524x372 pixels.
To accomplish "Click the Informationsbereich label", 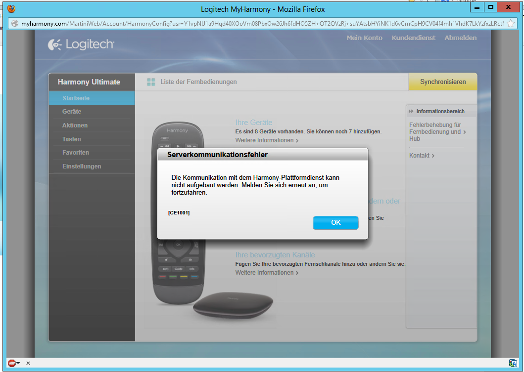I will pyautogui.click(x=440, y=112).
